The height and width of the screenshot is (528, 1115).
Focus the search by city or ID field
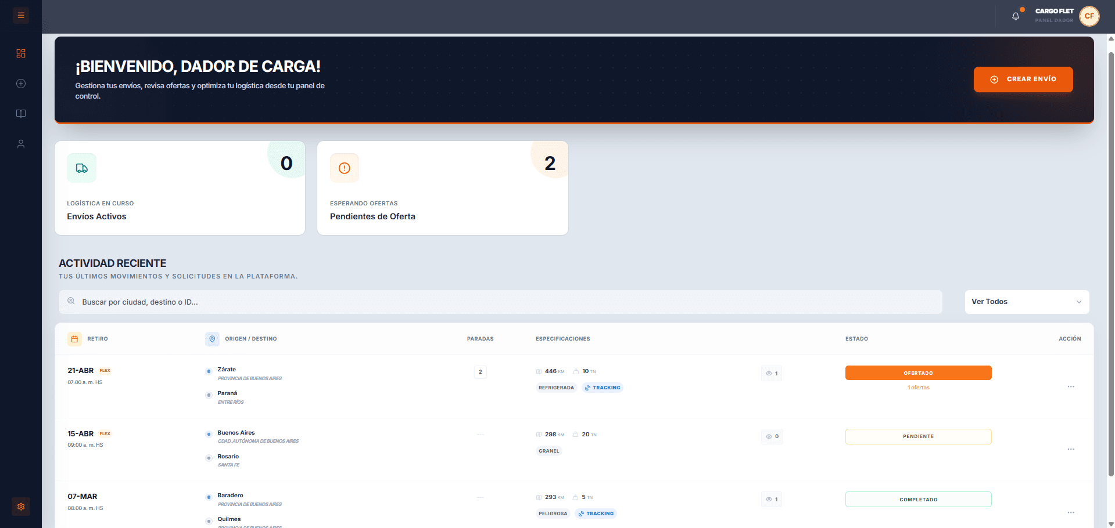pyautogui.click(x=500, y=302)
